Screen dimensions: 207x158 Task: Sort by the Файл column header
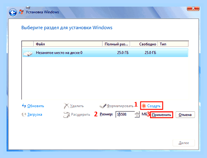point(68,44)
